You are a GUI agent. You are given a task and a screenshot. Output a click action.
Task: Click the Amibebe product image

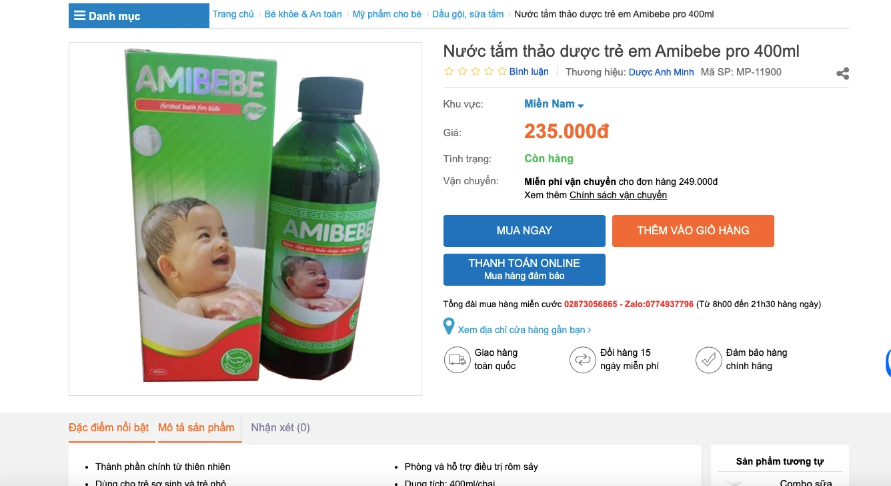click(245, 219)
